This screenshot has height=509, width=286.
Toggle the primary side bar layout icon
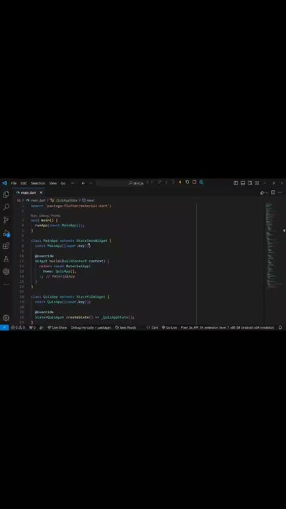coord(236,183)
